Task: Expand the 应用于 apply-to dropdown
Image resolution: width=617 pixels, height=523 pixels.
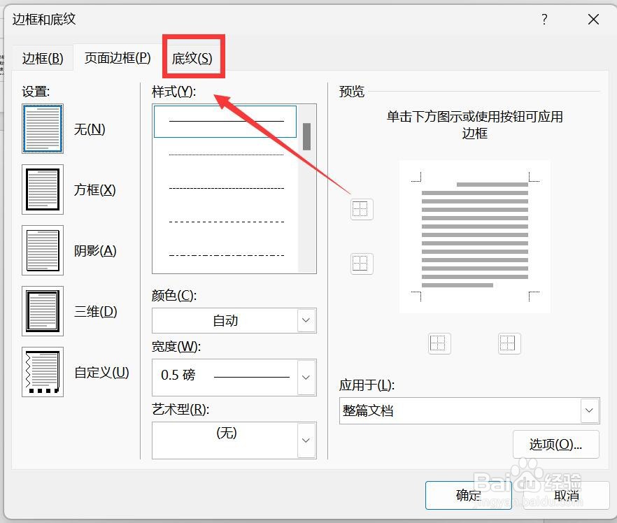Action: pos(590,410)
